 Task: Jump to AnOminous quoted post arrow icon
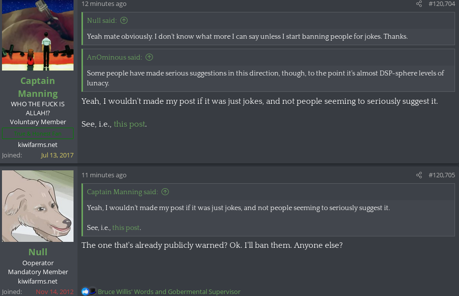150,57
